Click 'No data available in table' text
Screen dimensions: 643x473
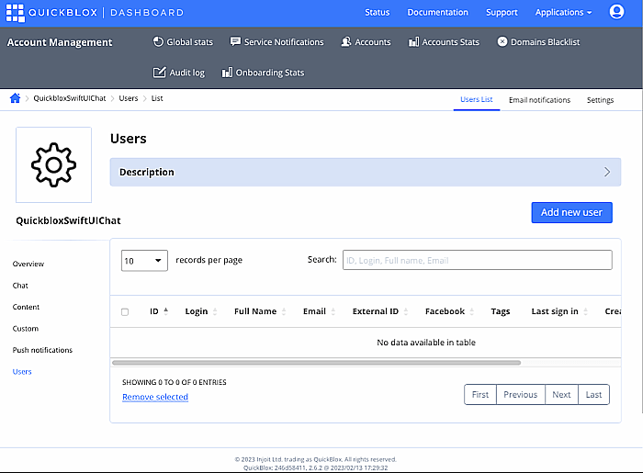pyautogui.click(x=426, y=343)
